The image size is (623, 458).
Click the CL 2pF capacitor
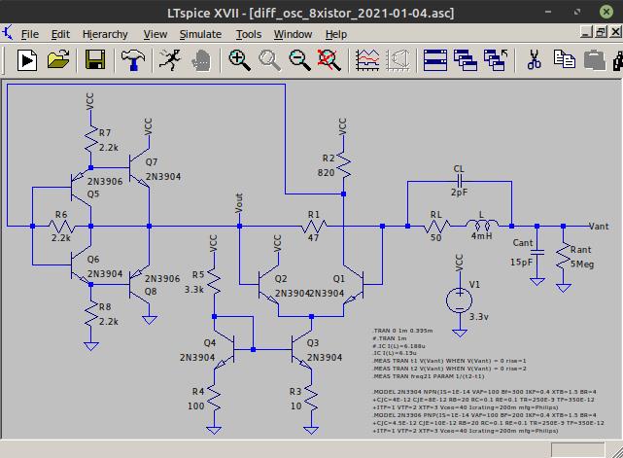click(x=460, y=181)
